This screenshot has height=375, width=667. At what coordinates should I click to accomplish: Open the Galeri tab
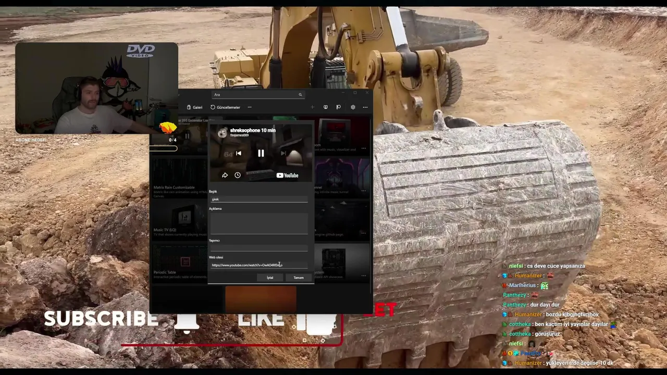[194, 107]
